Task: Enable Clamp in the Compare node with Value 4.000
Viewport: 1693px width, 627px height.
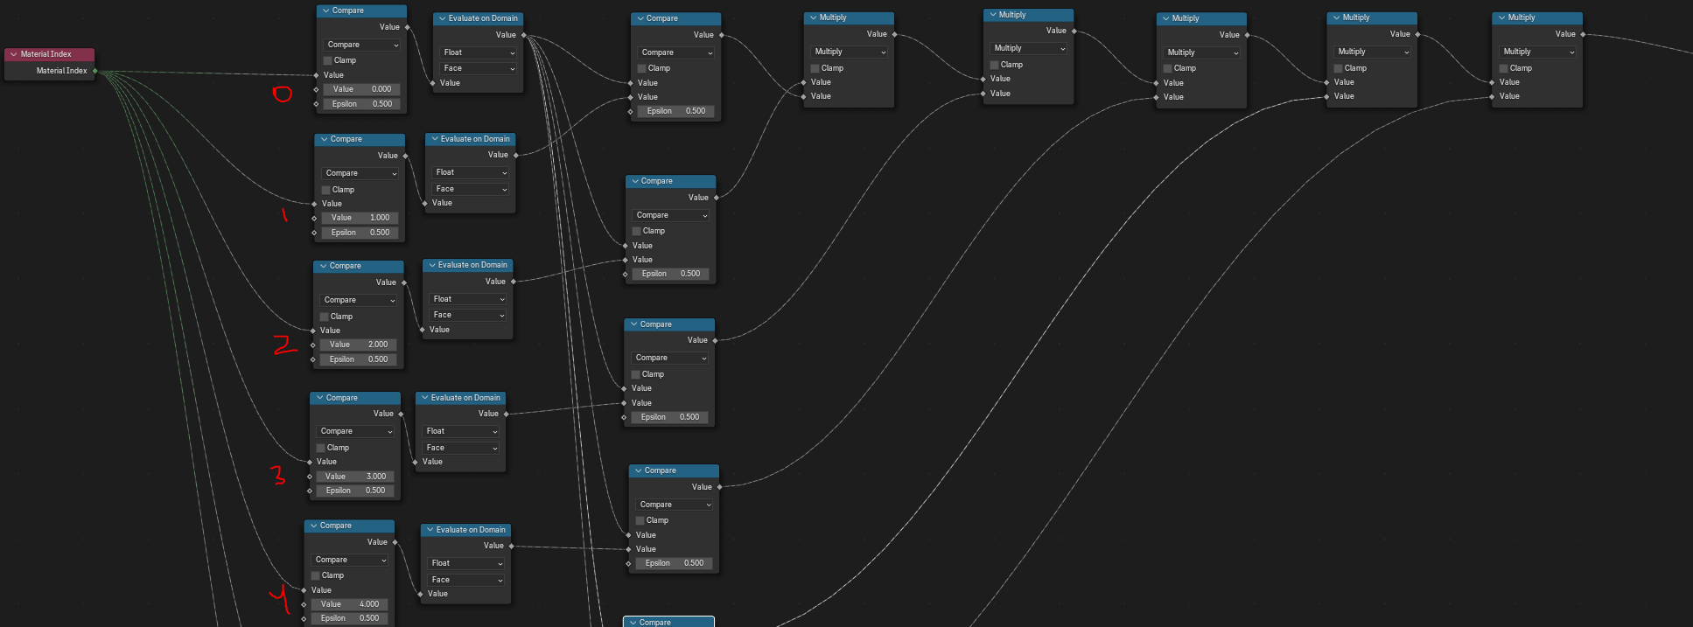Action: coord(316,575)
